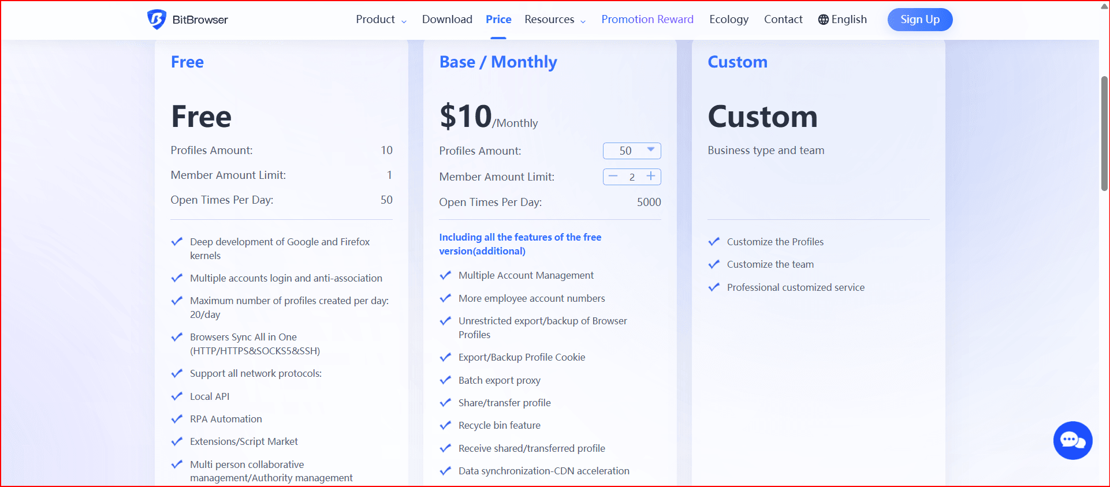Viewport: 1110px width, 487px height.
Task: Open the Profiles Amount dropdown showing 50
Action: coord(632,151)
